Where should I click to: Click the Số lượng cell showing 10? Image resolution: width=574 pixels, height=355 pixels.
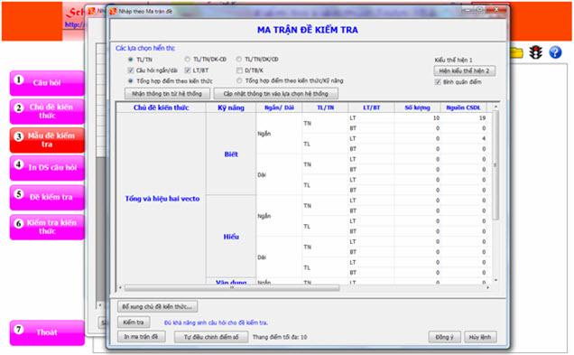[417, 118]
